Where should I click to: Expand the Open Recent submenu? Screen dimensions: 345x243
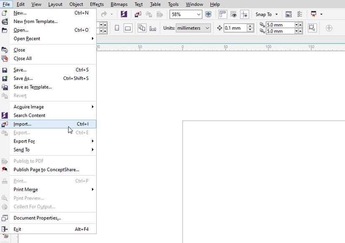[27, 38]
